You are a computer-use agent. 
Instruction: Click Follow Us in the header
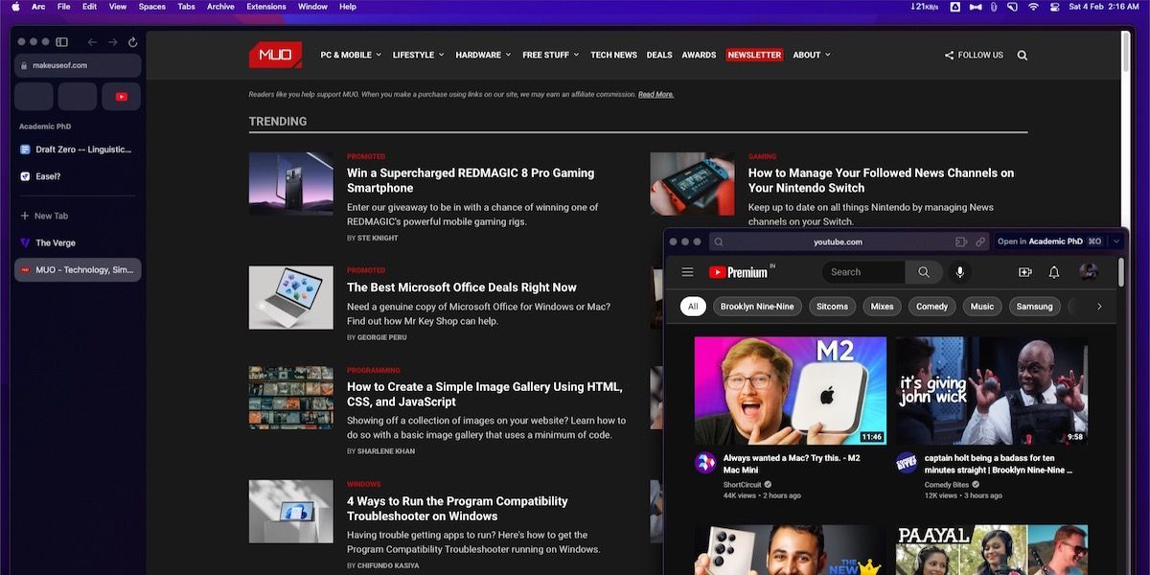[x=974, y=55]
